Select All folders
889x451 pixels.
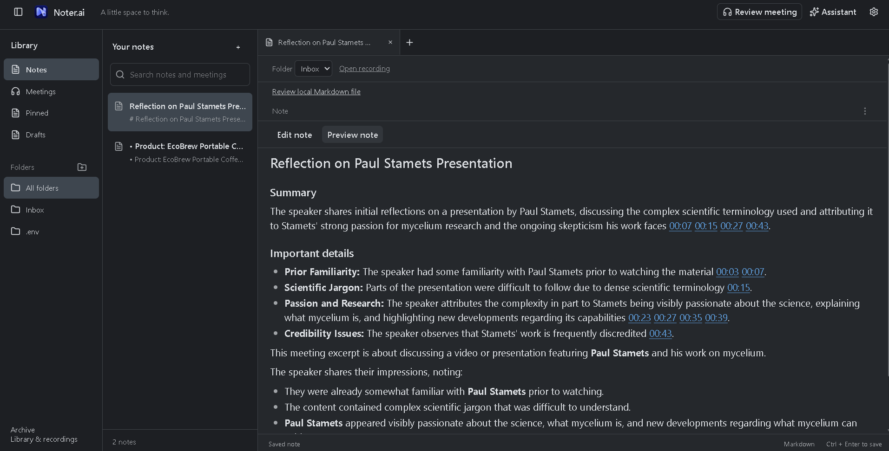(51, 188)
